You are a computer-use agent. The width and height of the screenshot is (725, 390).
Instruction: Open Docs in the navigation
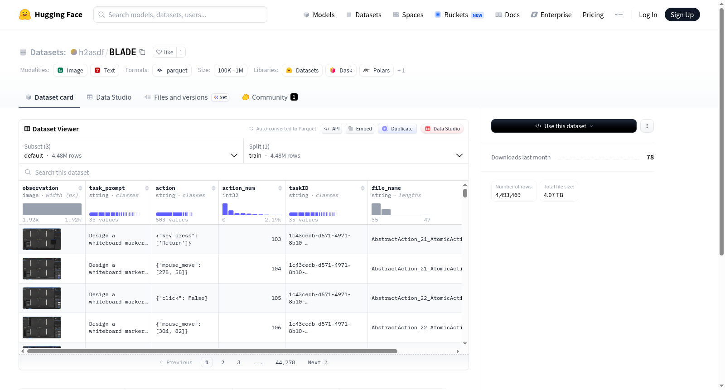pyautogui.click(x=507, y=14)
